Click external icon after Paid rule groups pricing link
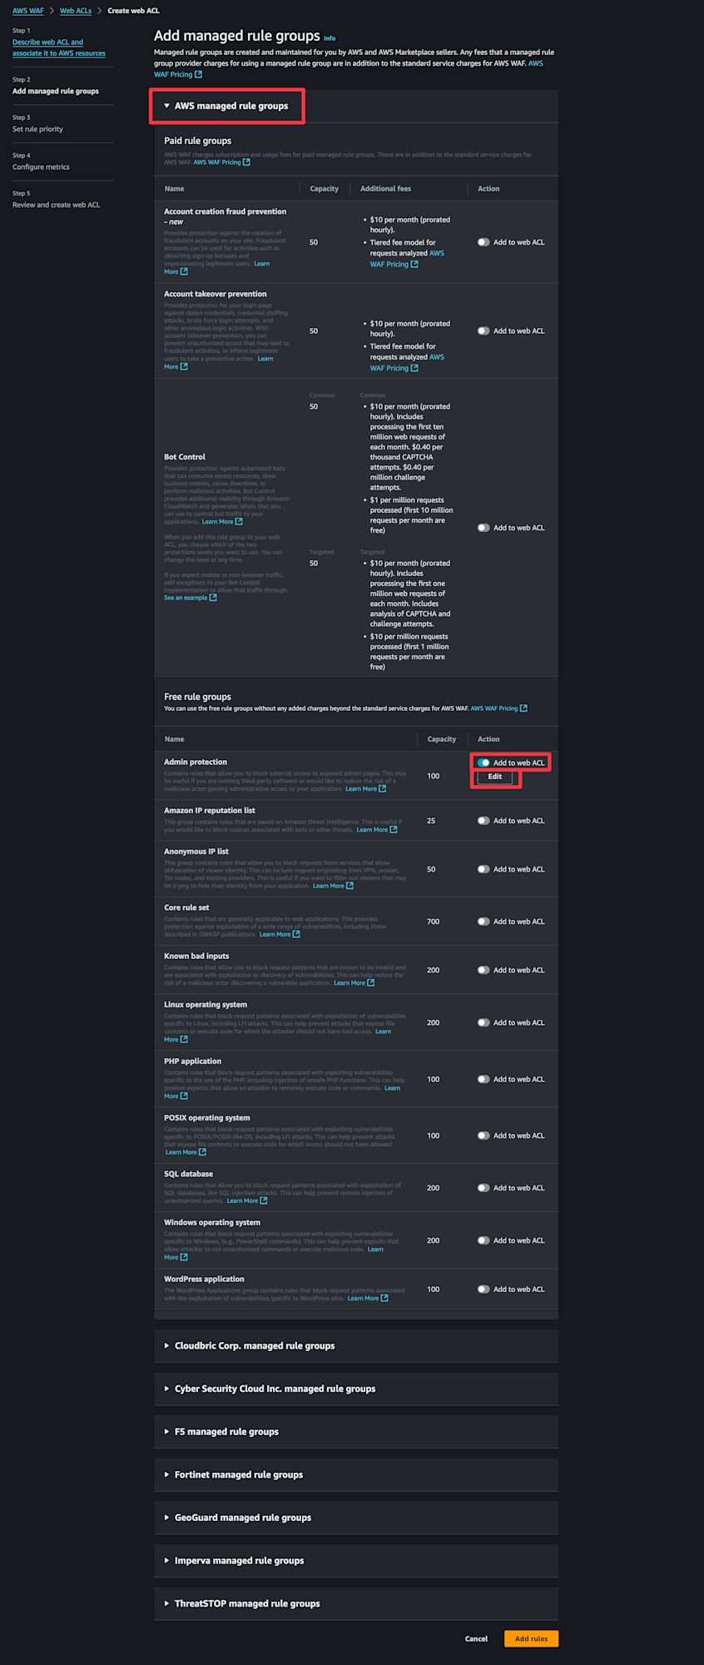The image size is (704, 1665). click(x=246, y=162)
